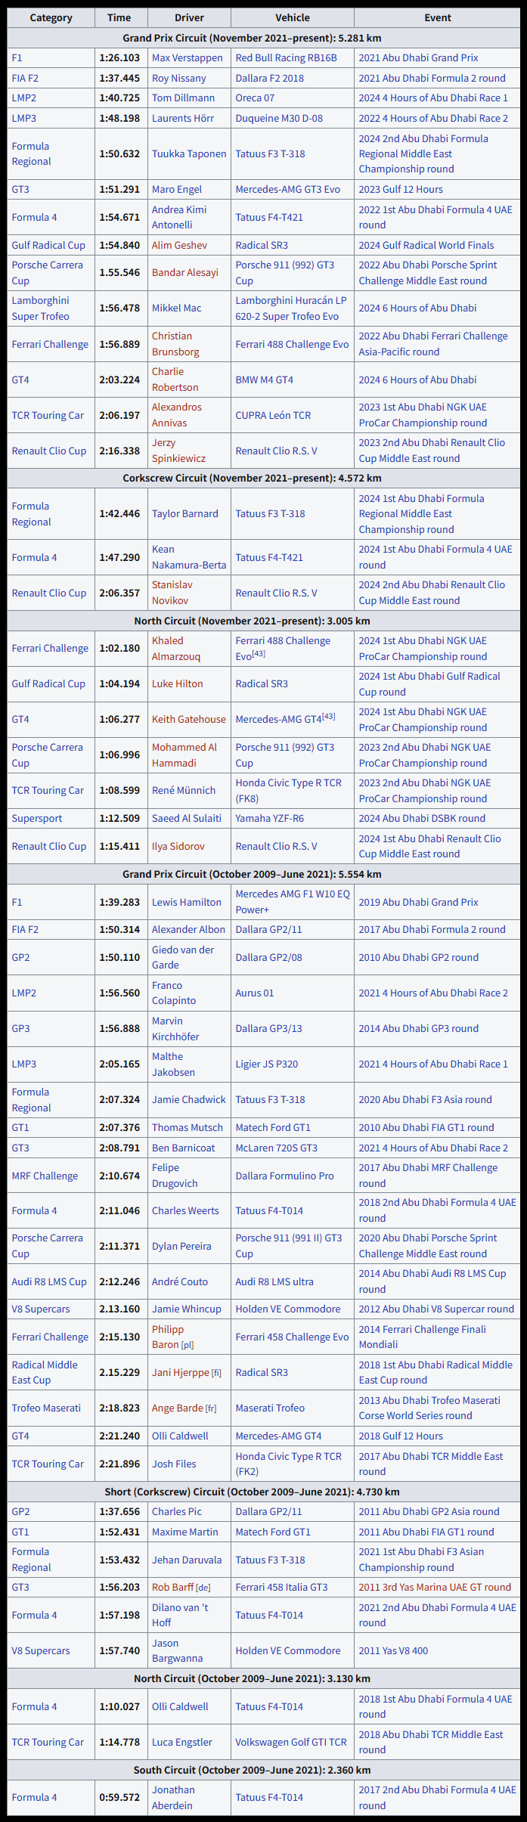Open Duqueine M30 D-08 vehicle page
The height and width of the screenshot is (1822, 527).
pyautogui.click(x=279, y=118)
